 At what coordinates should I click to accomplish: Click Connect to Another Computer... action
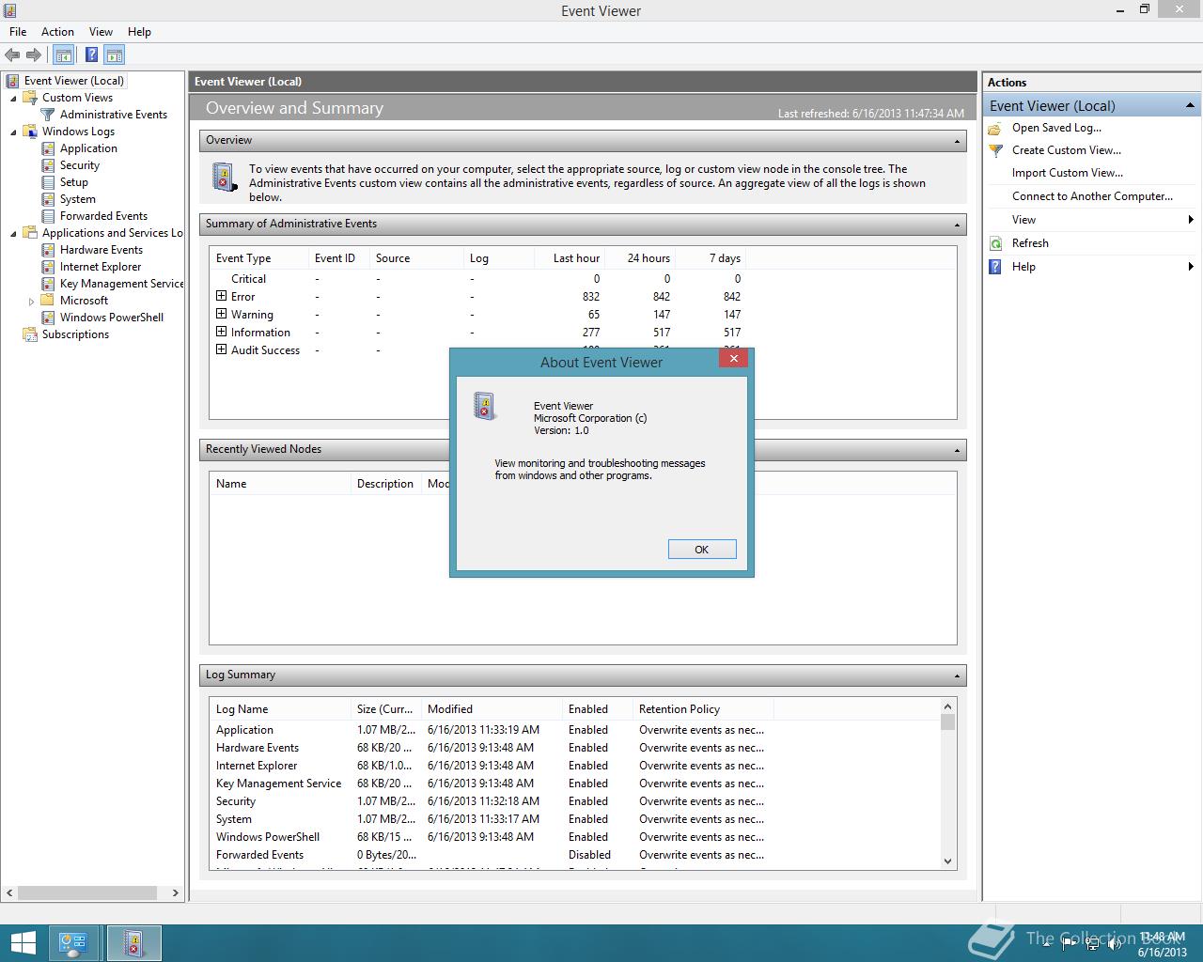coord(1092,196)
